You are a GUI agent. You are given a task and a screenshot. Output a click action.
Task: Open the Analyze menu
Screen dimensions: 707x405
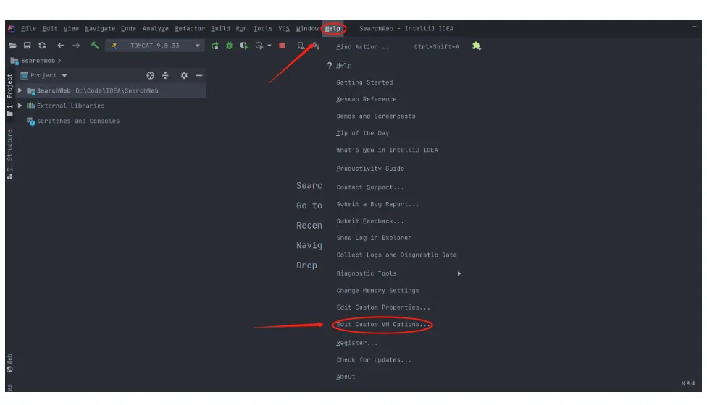[155, 28]
